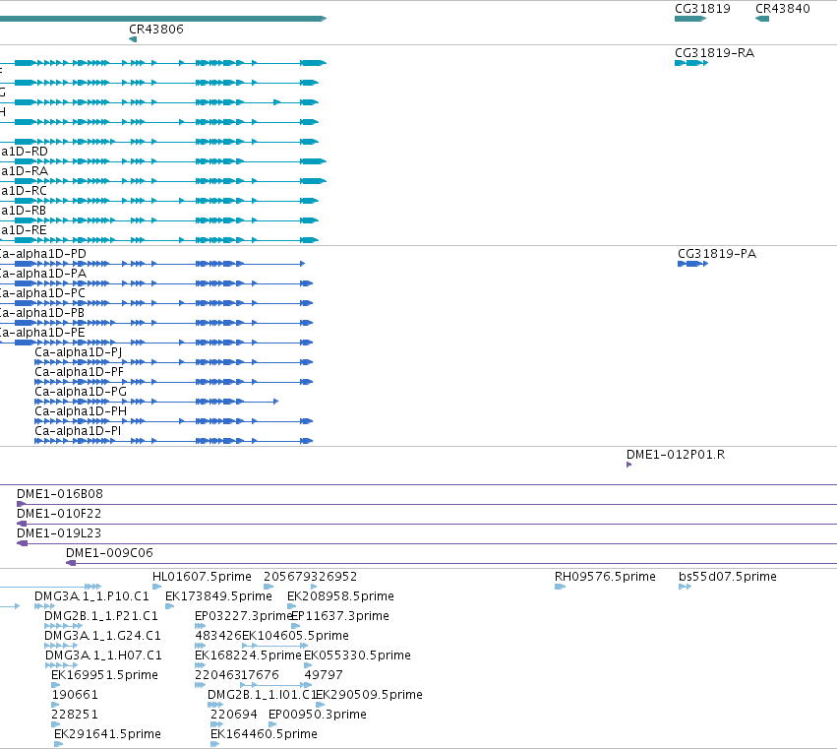Select the 228251 feature label
Viewport: 837px width, 749px height.
75,715
